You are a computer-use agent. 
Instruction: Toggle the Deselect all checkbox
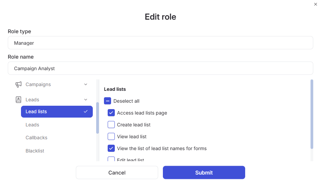108,101
